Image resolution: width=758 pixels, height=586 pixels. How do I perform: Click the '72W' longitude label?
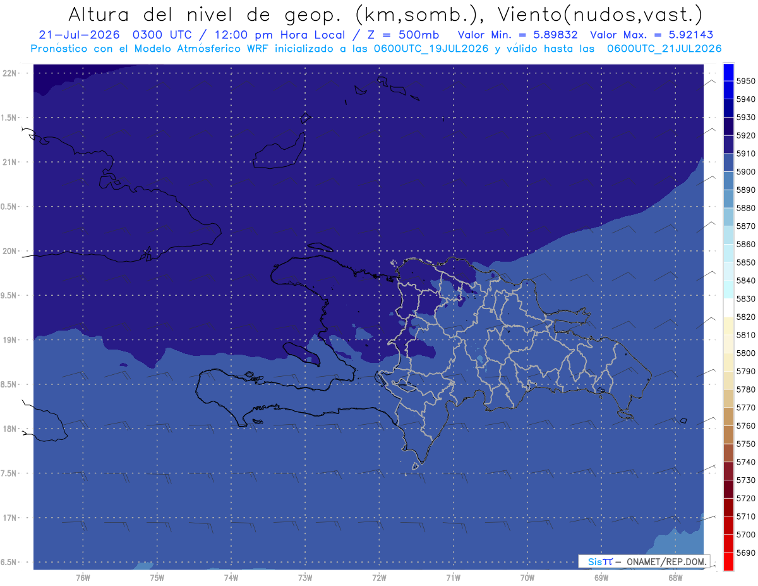(380, 578)
